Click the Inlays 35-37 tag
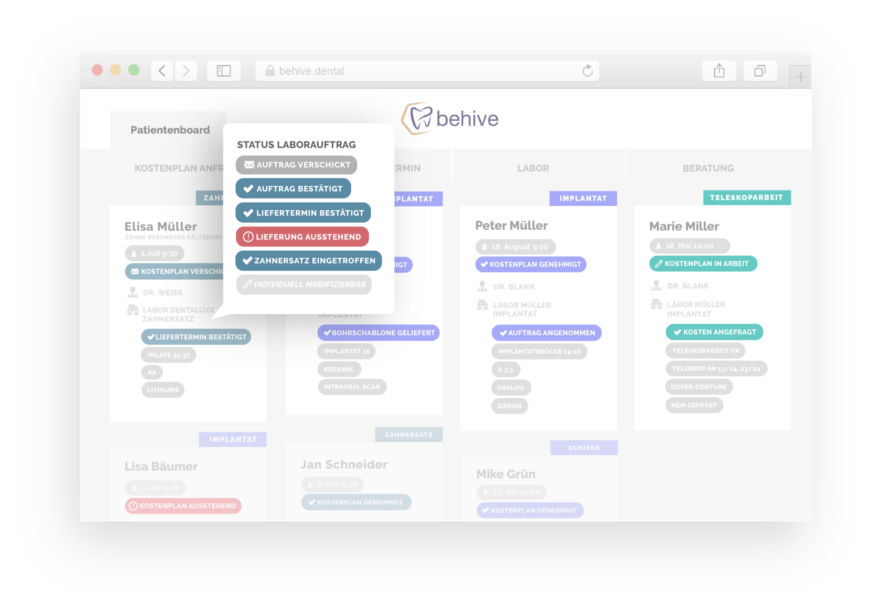This screenshot has height=611, width=875. click(168, 355)
